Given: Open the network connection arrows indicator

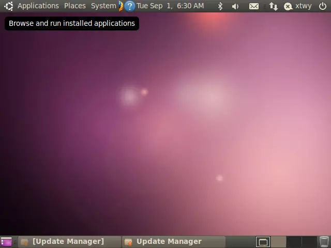Looking at the screenshot, I should click(x=274, y=6).
